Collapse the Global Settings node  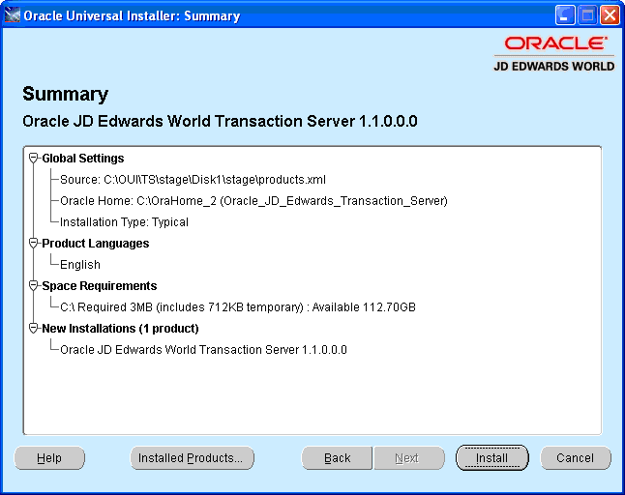34,159
